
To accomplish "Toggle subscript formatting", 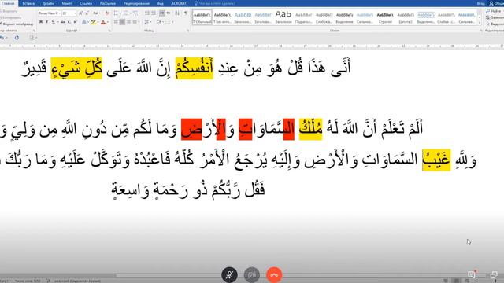I will [69, 22].
